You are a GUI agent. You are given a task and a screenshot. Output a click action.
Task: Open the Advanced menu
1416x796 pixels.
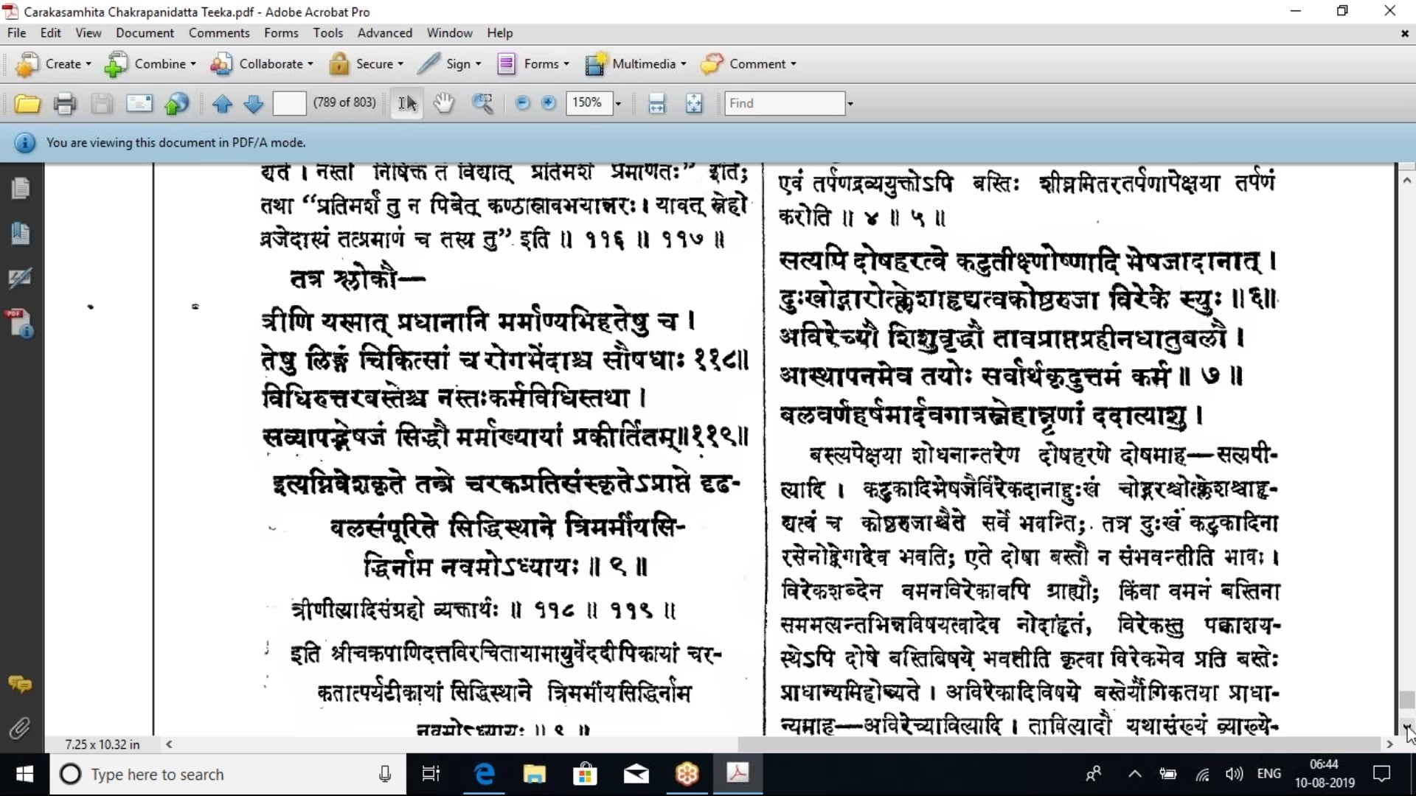(x=384, y=33)
